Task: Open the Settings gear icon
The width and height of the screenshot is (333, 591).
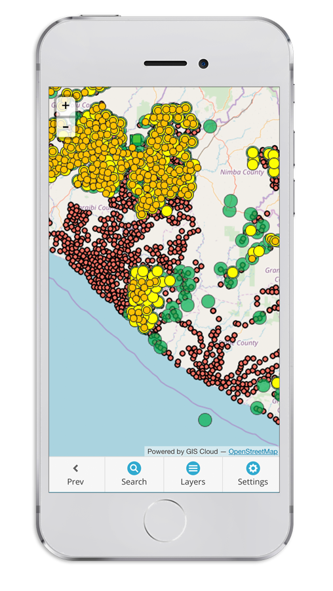Action: 253,468
